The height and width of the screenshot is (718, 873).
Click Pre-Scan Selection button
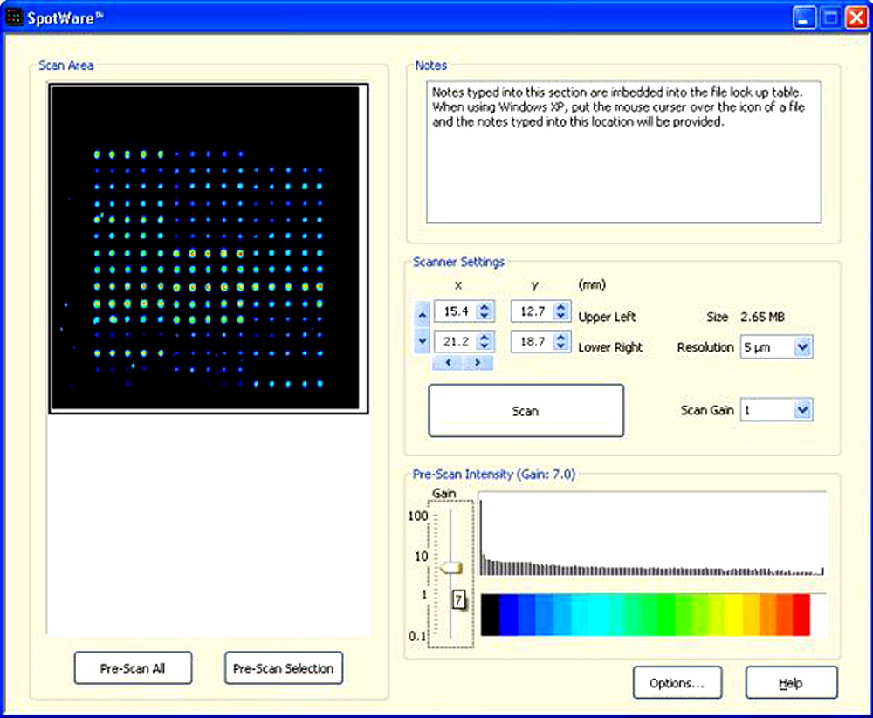[x=284, y=668]
